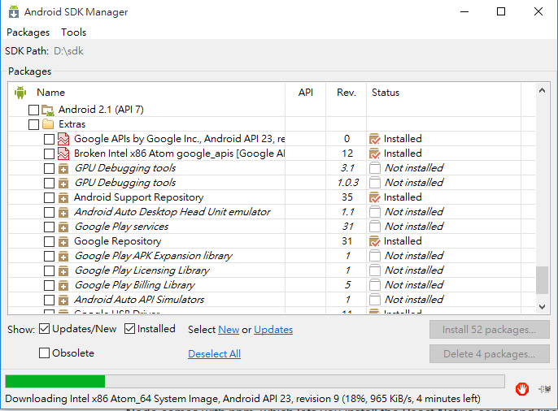Maximize the Android SDK Manager window
The height and width of the screenshot is (411, 558).
tap(501, 11)
